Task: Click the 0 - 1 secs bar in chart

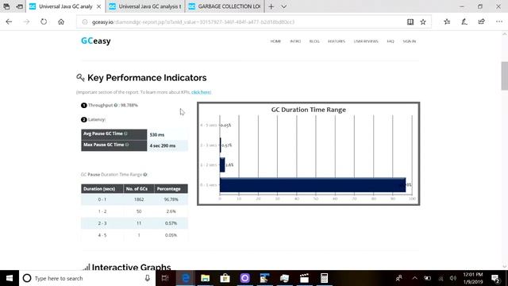Action: (313, 185)
